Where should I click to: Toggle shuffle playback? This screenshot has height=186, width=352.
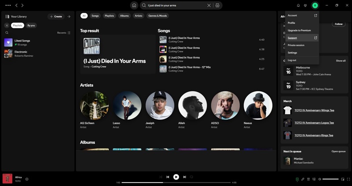tap(161, 177)
